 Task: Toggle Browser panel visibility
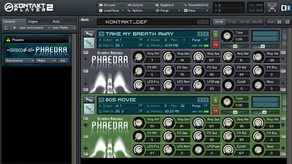(111, 5)
